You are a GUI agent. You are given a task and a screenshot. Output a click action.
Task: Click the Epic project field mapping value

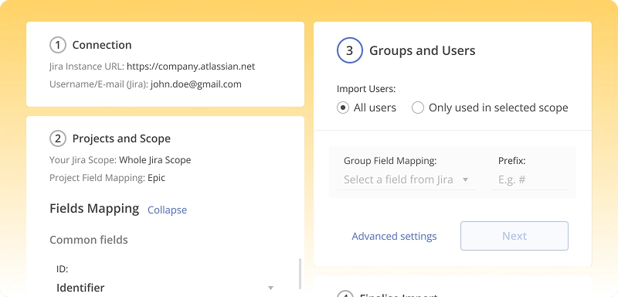tap(157, 178)
